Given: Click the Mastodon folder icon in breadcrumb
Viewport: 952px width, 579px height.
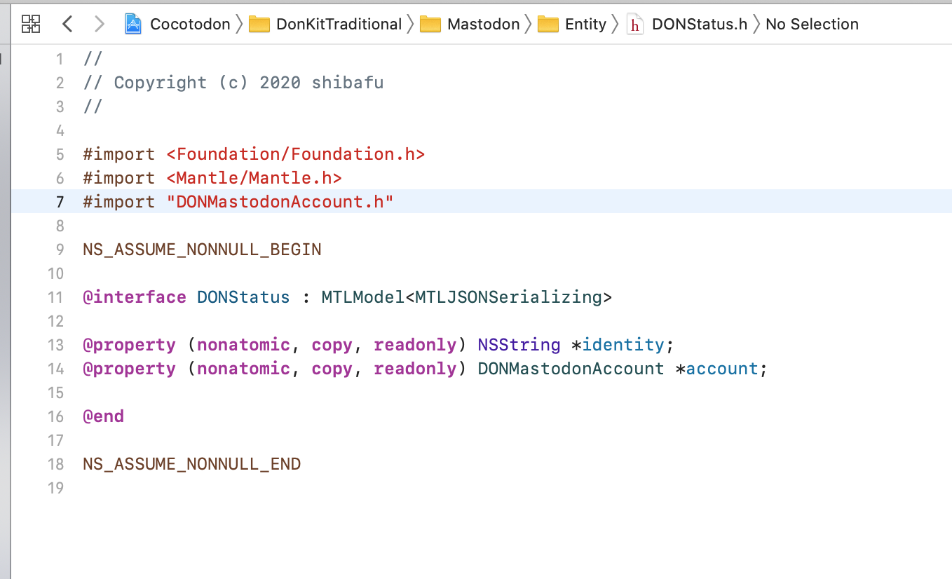Looking at the screenshot, I should [x=430, y=25].
